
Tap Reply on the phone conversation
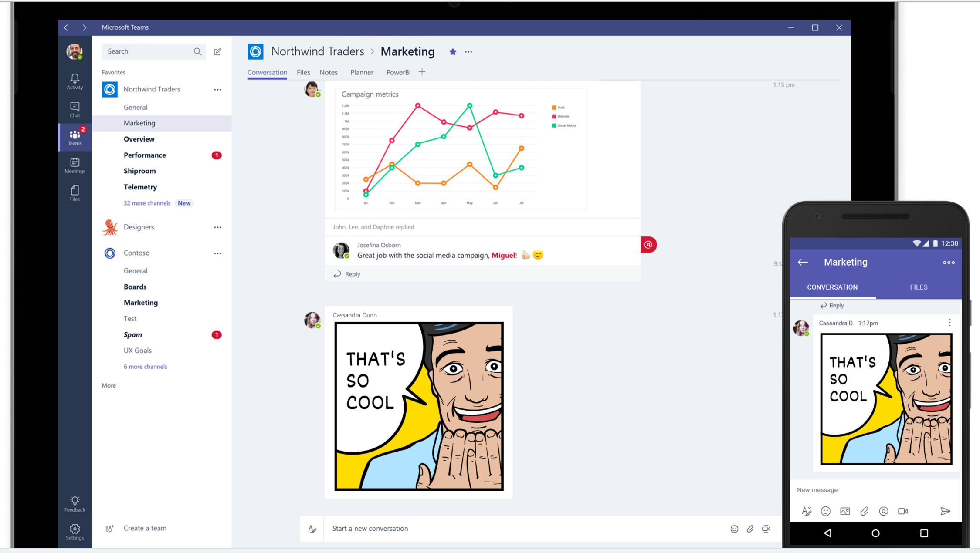pyautogui.click(x=832, y=305)
